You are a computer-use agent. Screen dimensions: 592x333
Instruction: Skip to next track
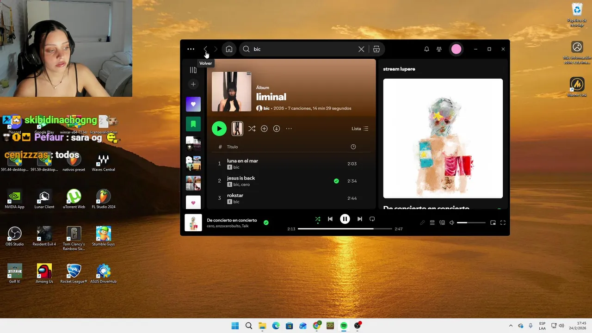[x=360, y=219]
